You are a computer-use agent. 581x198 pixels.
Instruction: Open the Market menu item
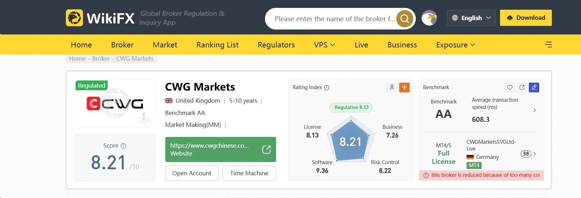pos(165,45)
